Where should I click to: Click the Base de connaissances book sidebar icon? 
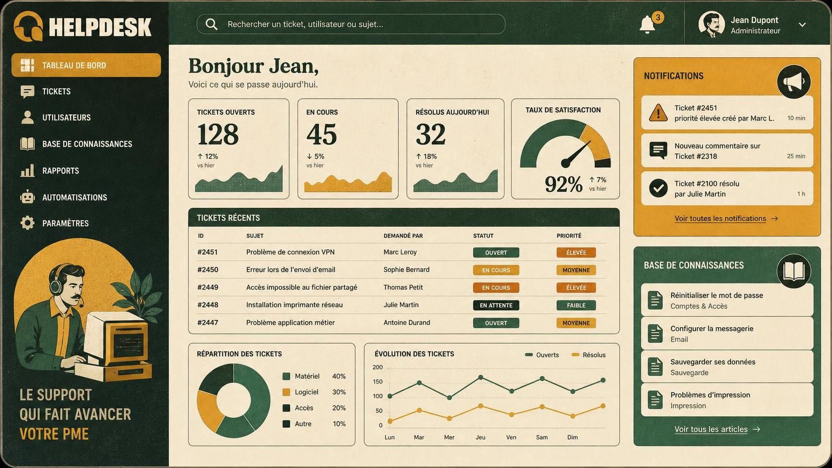[27, 144]
